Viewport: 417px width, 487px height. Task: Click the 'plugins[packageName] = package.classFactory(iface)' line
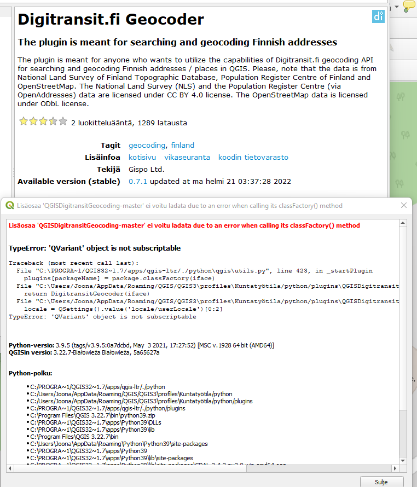click(x=119, y=279)
